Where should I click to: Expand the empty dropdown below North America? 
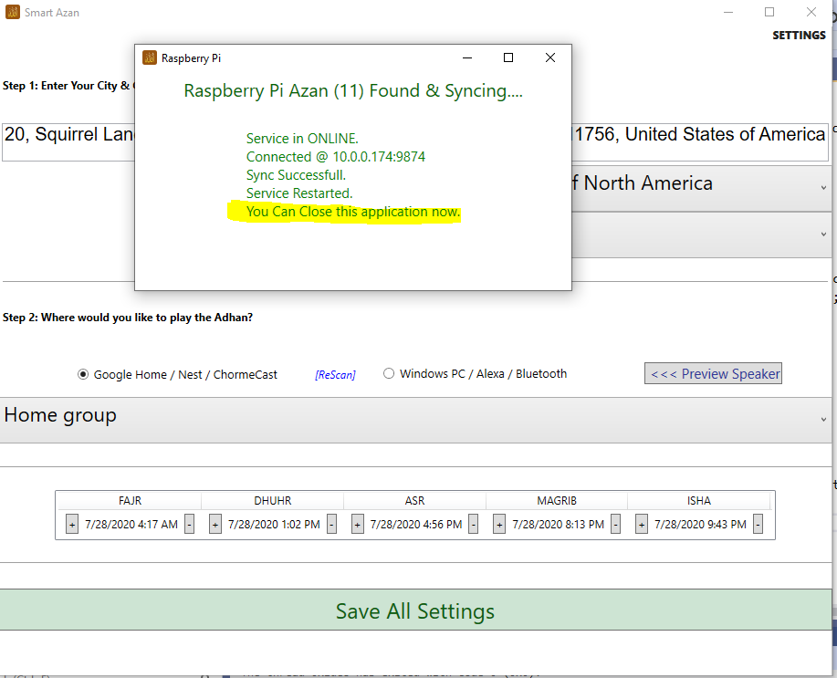tap(701, 235)
